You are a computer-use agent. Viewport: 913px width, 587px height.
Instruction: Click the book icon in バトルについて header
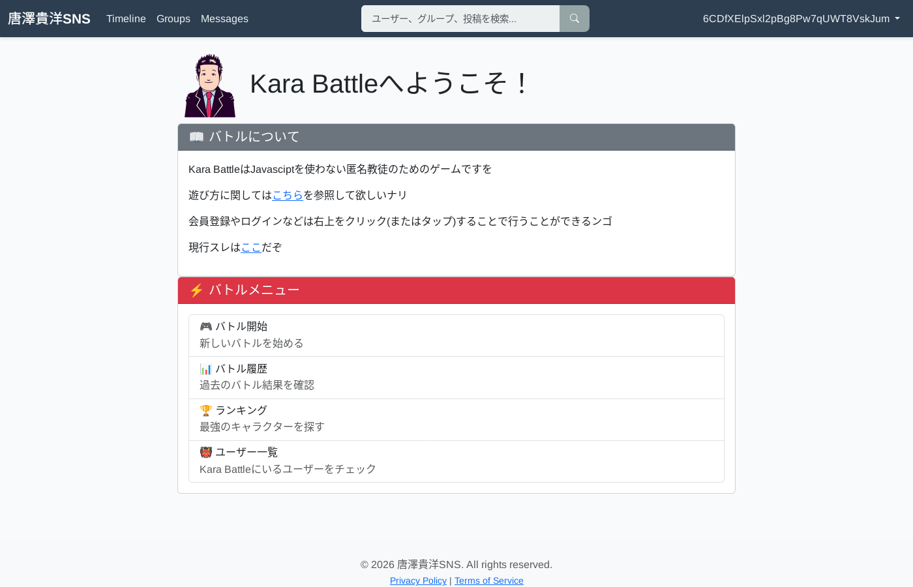click(196, 137)
